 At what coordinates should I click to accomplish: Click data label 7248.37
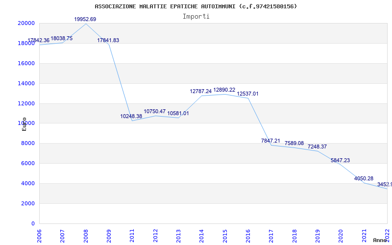pyautogui.click(x=317, y=147)
